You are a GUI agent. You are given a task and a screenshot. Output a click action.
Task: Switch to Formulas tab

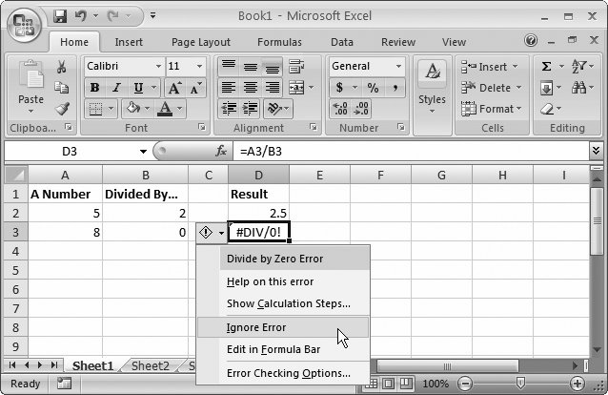pyautogui.click(x=279, y=42)
